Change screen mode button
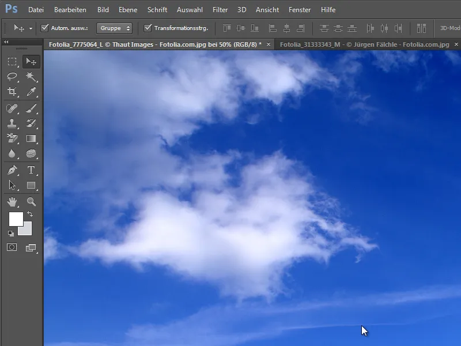This screenshot has width=461, height=346. (x=31, y=247)
